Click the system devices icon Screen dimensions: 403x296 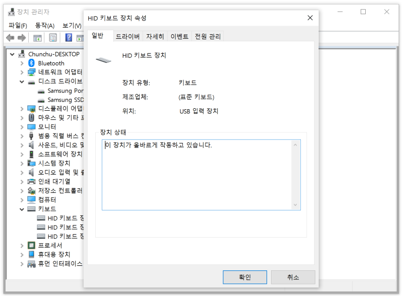coord(31,163)
